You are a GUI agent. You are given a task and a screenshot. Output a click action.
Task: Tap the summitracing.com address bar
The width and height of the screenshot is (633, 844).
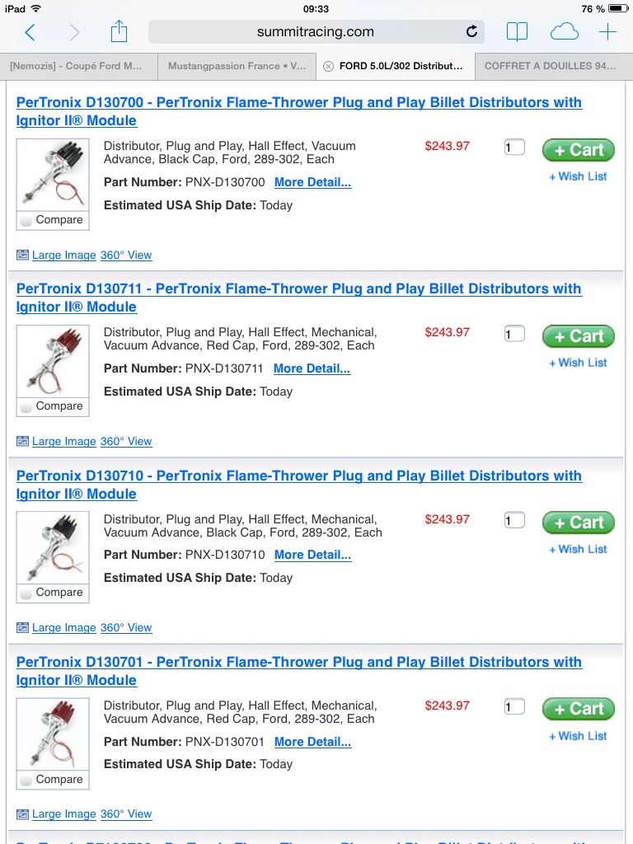(x=316, y=32)
